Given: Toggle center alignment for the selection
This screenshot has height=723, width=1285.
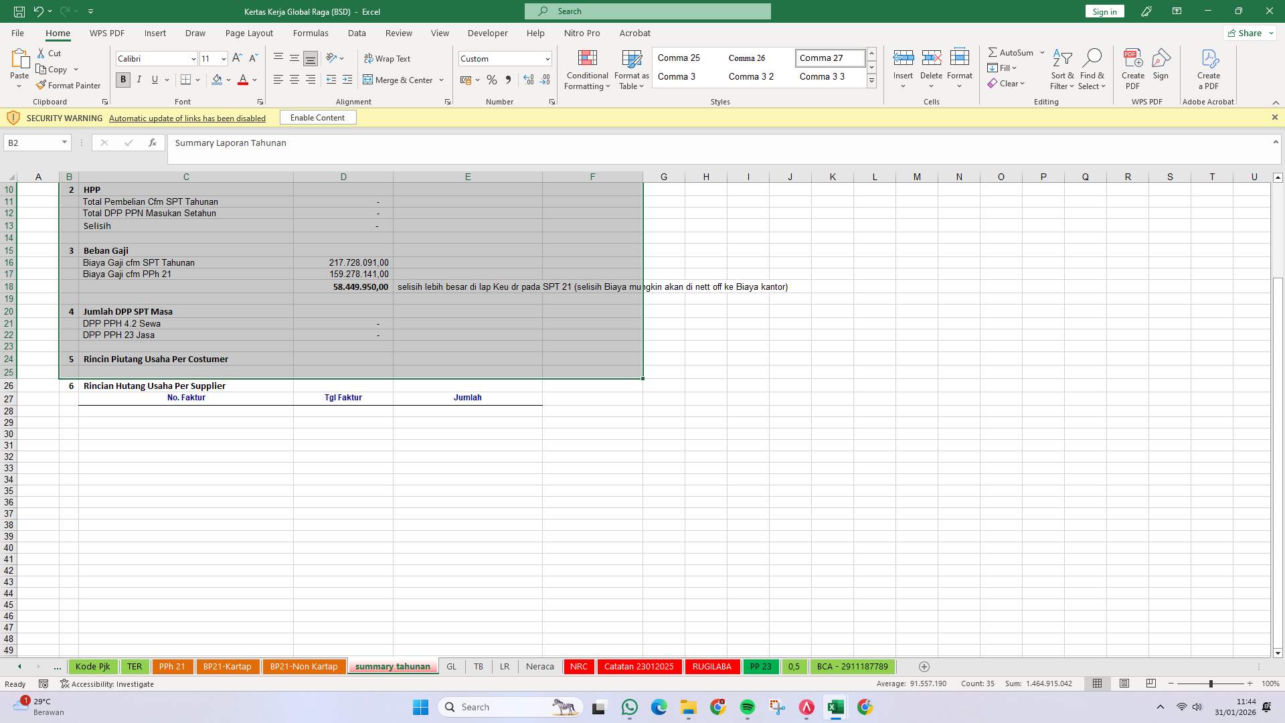Looking at the screenshot, I should (x=294, y=80).
